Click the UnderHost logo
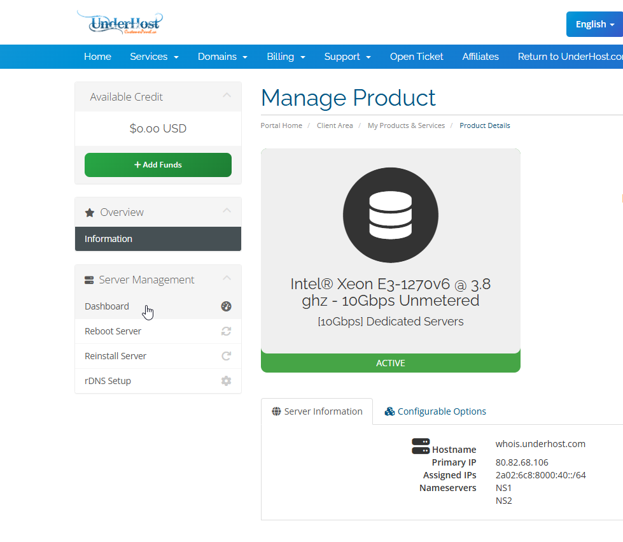The height and width of the screenshot is (542, 623). (x=120, y=23)
